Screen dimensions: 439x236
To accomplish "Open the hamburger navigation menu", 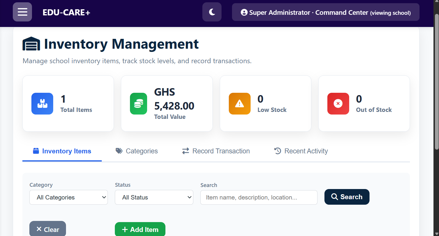I will [x=22, y=12].
